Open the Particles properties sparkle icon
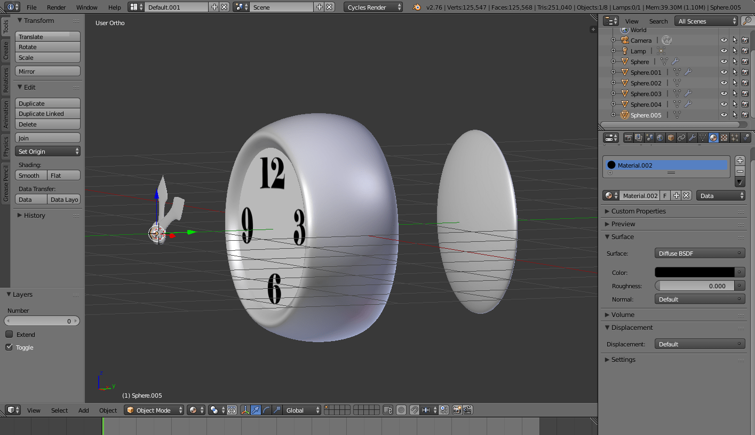The image size is (755, 435). tap(736, 137)
